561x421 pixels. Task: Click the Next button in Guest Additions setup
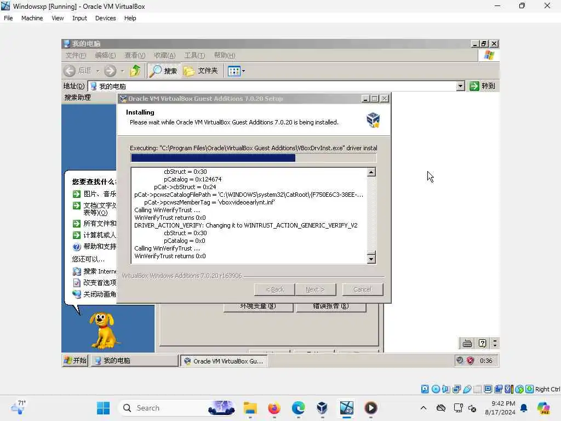(315, 289)
